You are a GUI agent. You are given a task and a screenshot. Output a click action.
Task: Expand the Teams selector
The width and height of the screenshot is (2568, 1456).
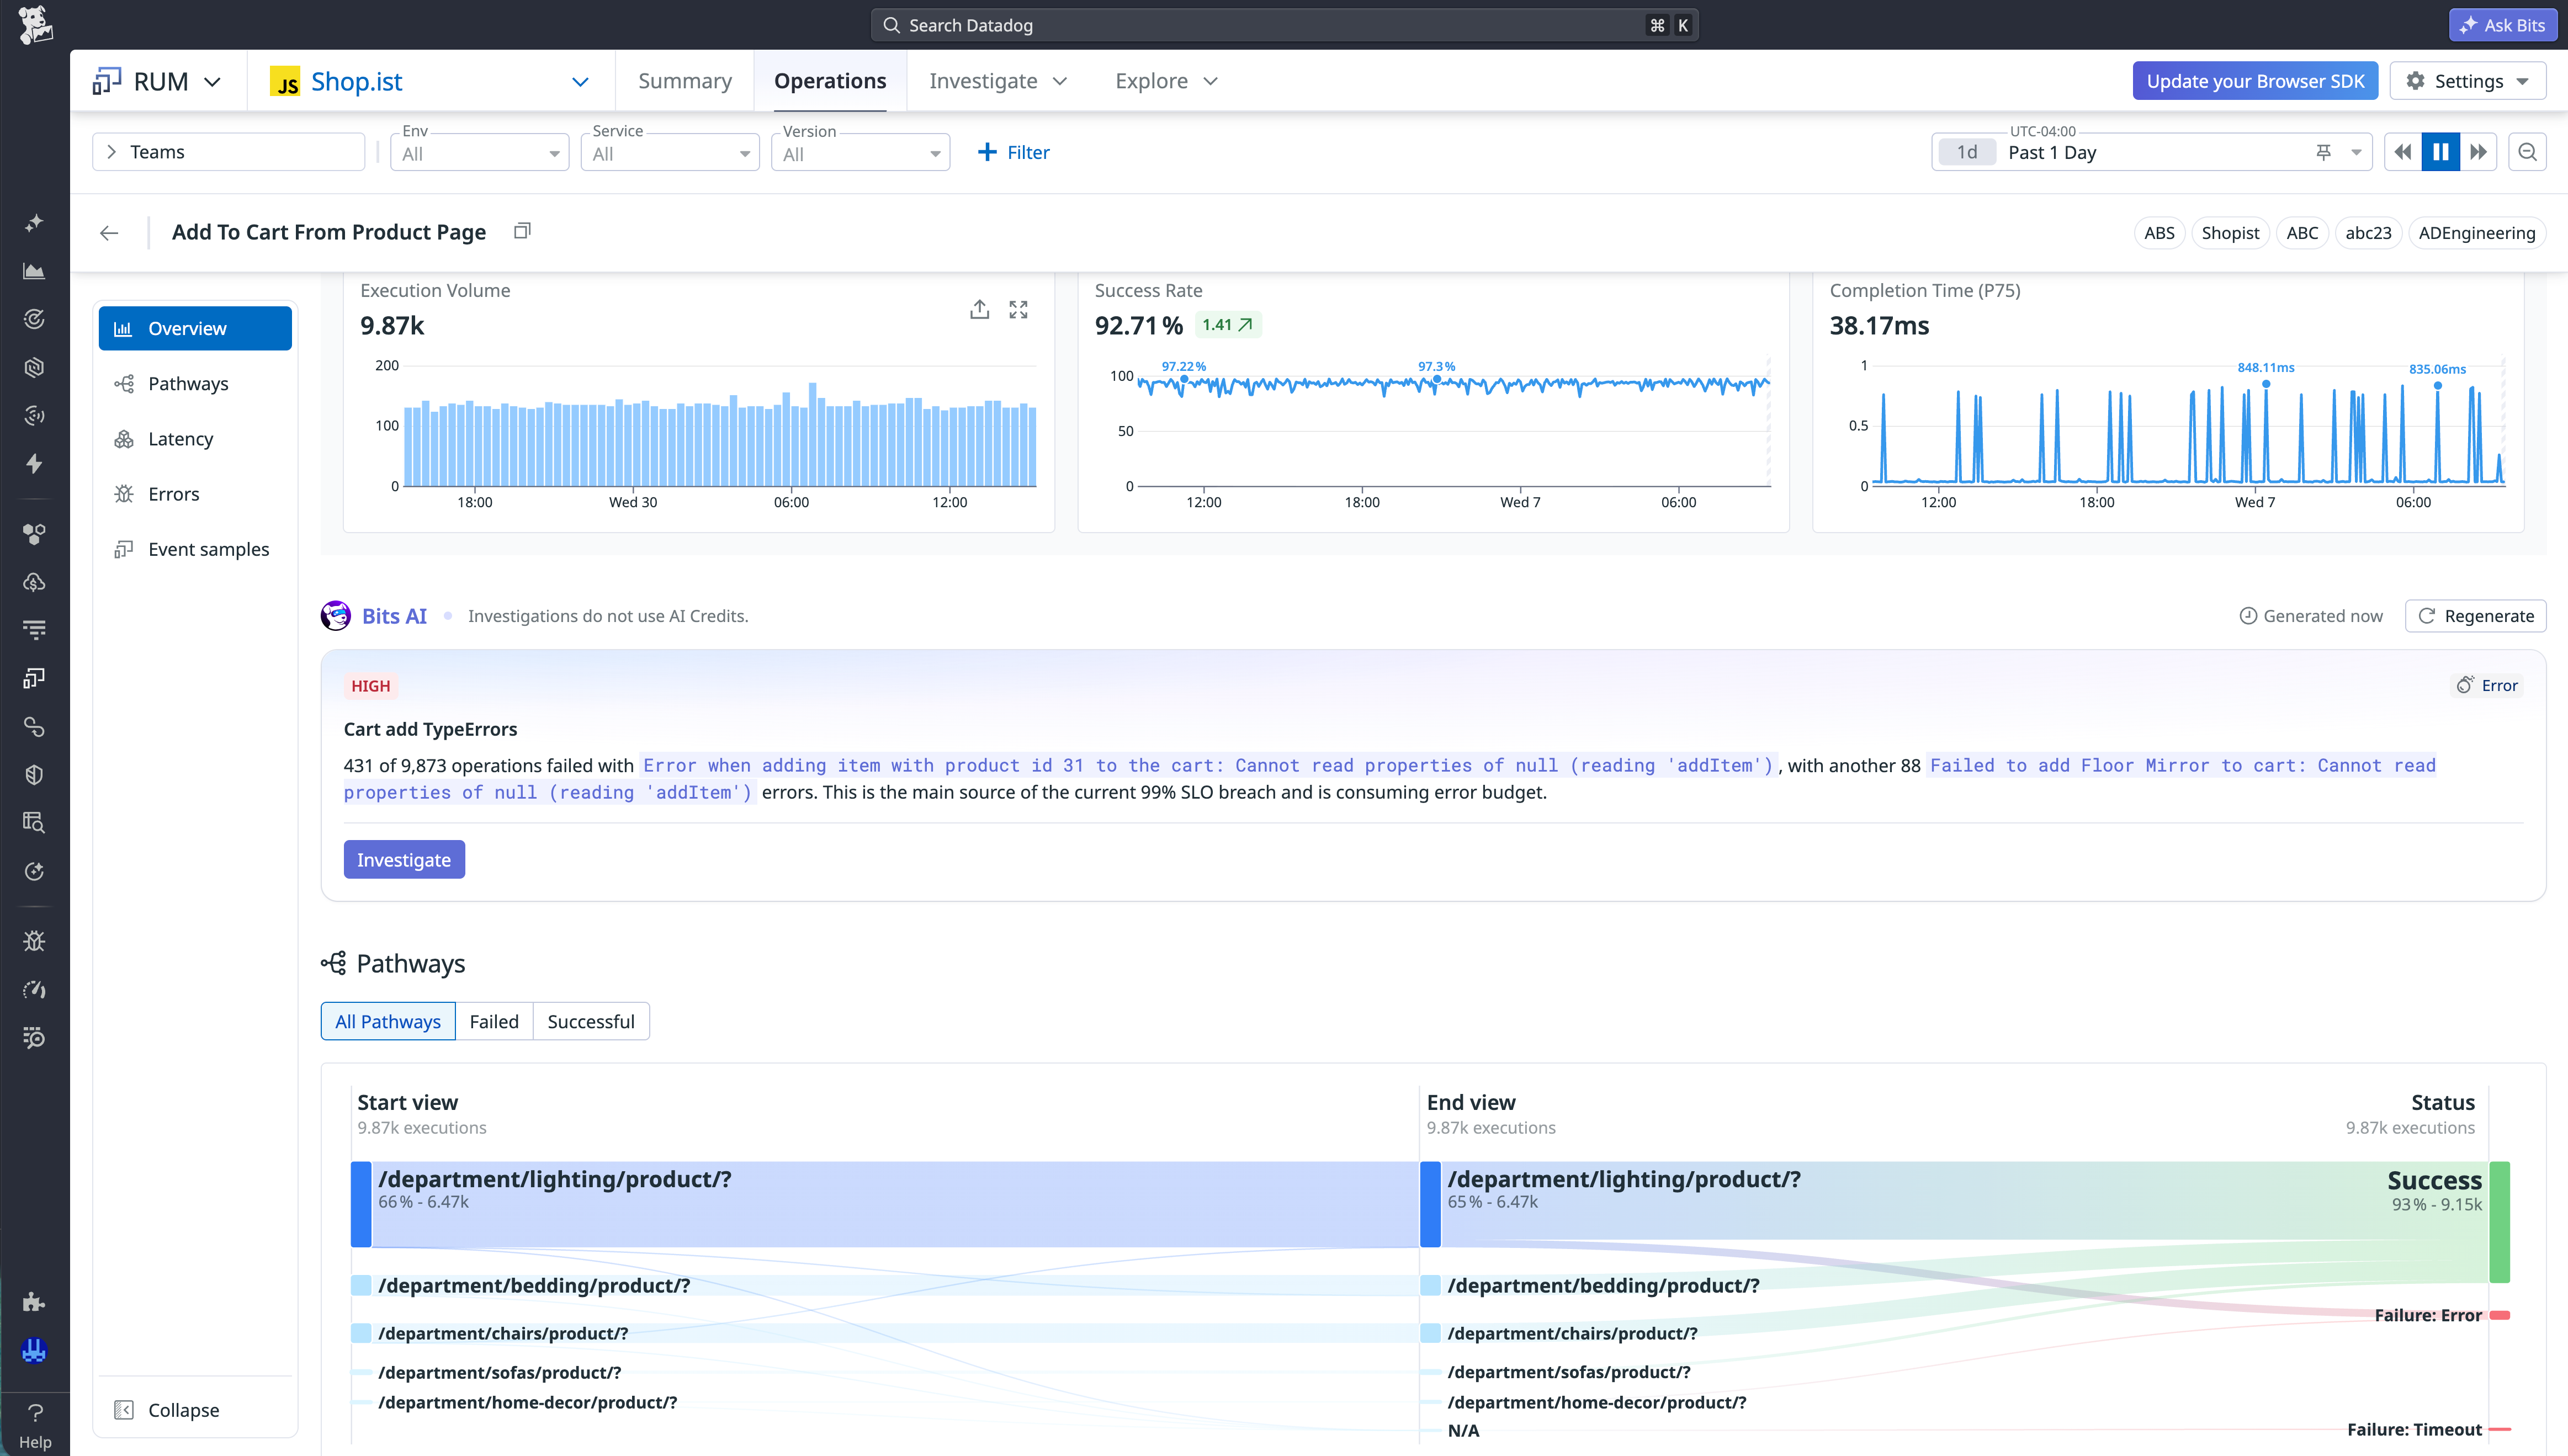pos(229,152)
